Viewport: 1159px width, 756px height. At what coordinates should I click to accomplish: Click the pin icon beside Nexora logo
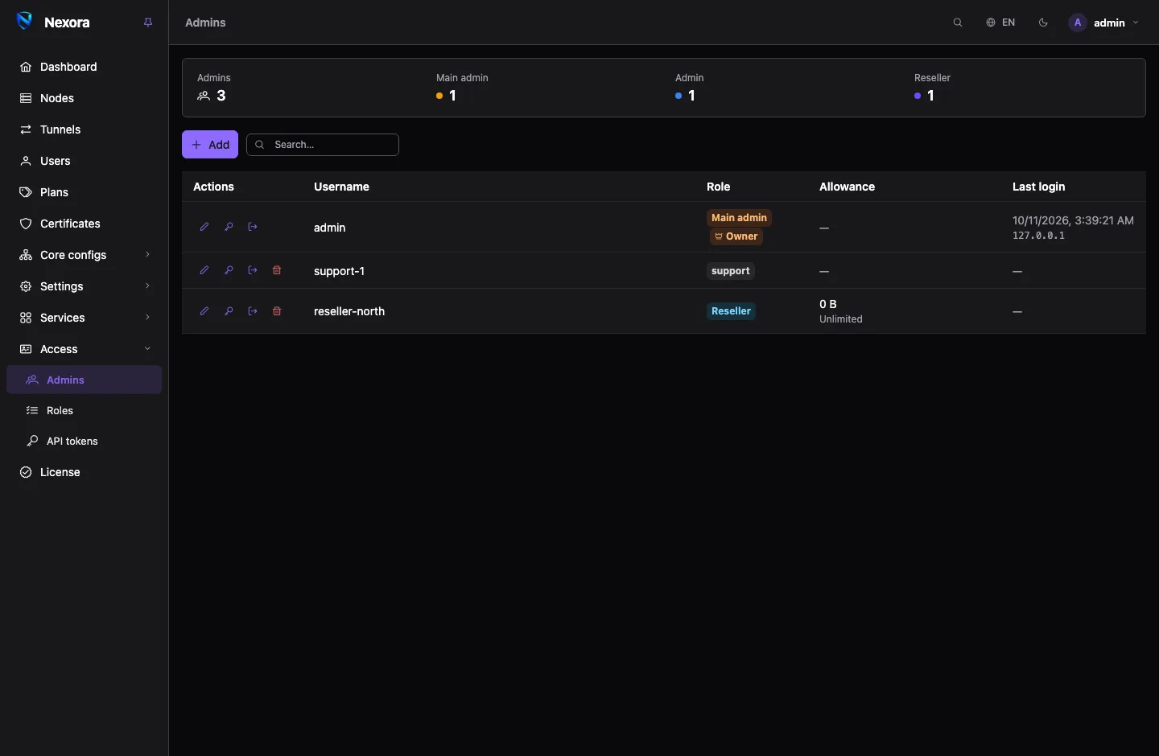(x=148, y=23)
